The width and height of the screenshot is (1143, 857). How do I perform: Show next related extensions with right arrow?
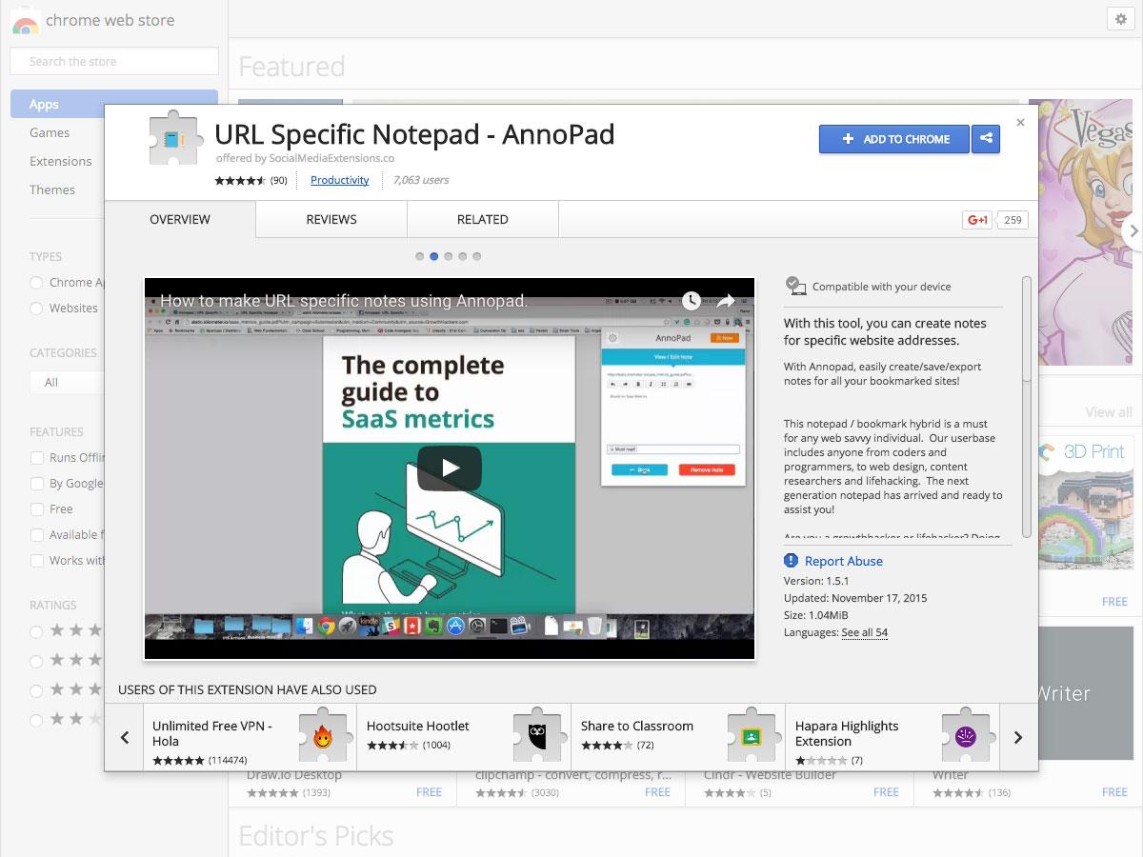(x=1018, y=737)
